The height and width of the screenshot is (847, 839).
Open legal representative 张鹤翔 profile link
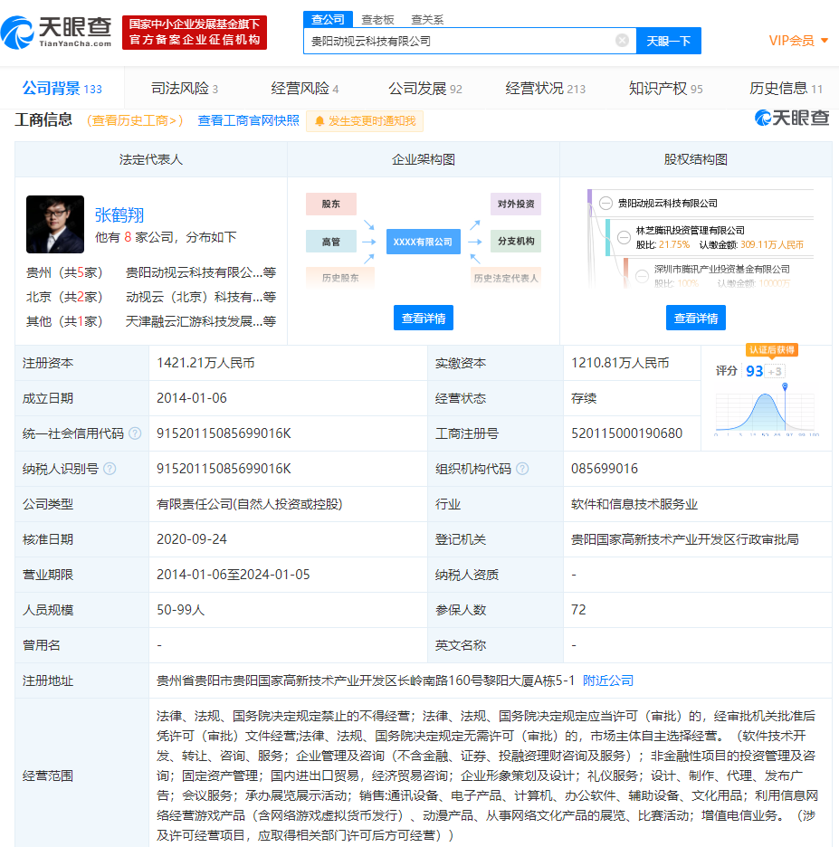coord(119,215)
